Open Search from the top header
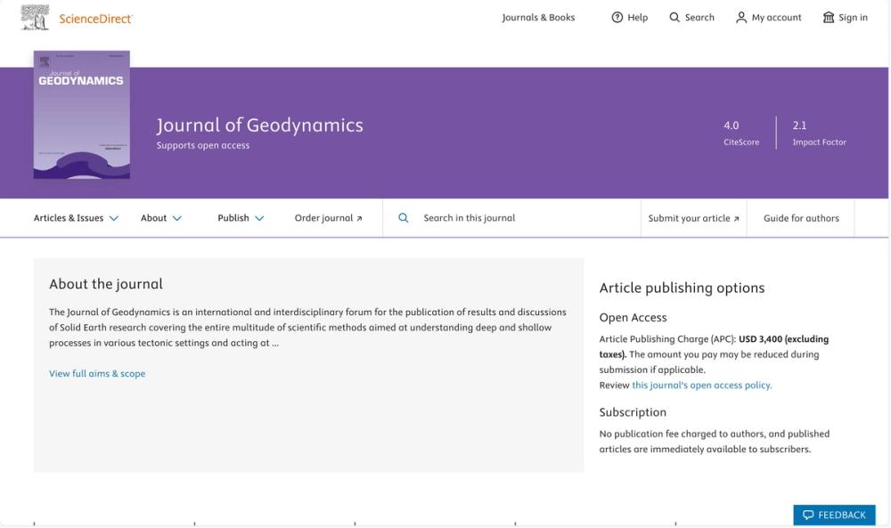This screenshot has width=891, height=528. click(x=699, y=18)
